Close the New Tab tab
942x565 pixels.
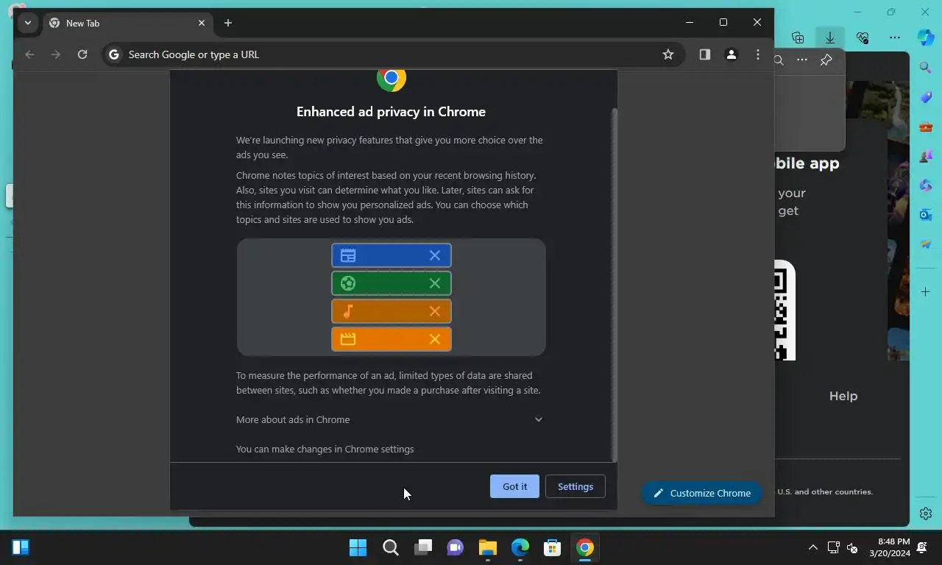tap(202, 23)
